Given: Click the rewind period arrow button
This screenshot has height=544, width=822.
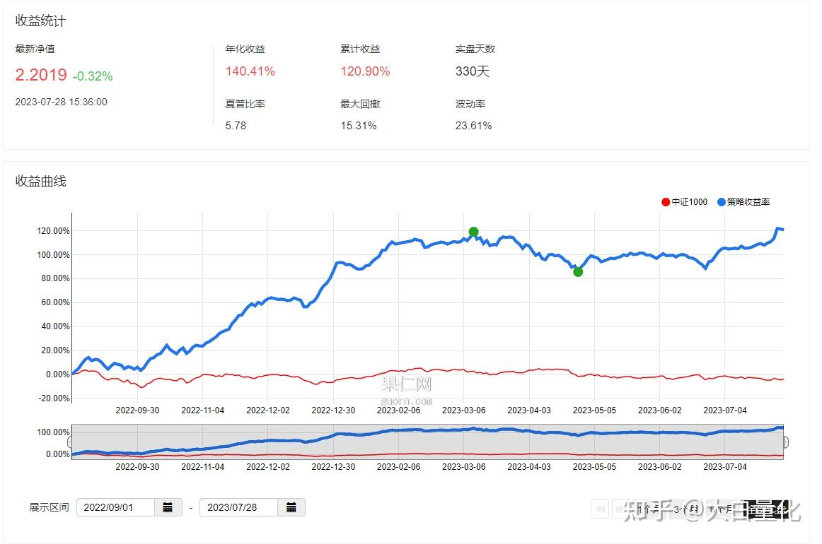Looking at the screenshot, I should click(601, 509).
